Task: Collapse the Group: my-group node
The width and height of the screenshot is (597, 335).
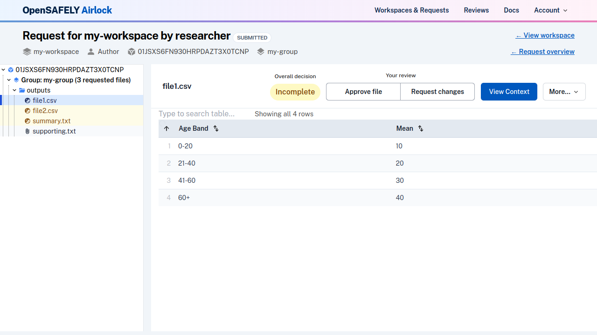Action: (8, 80)
